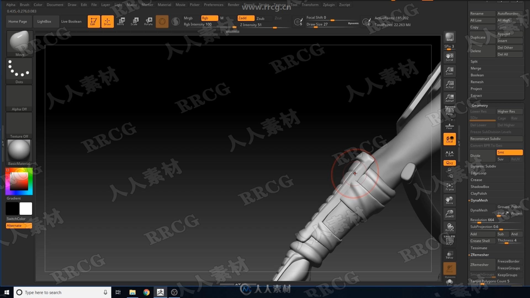The image size is (530, 298).
Task: Click the Reconstruct Subdiv button
Action: (x=495, y=138)
